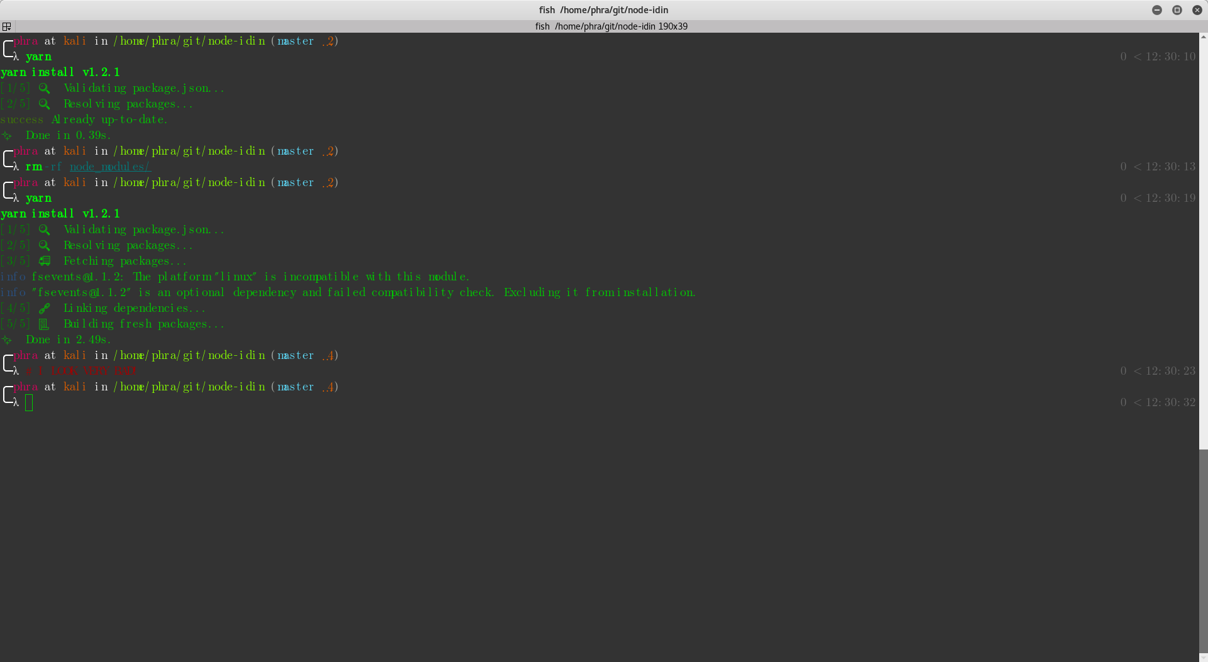Close the fish terminal window

tap(1197, 9)
